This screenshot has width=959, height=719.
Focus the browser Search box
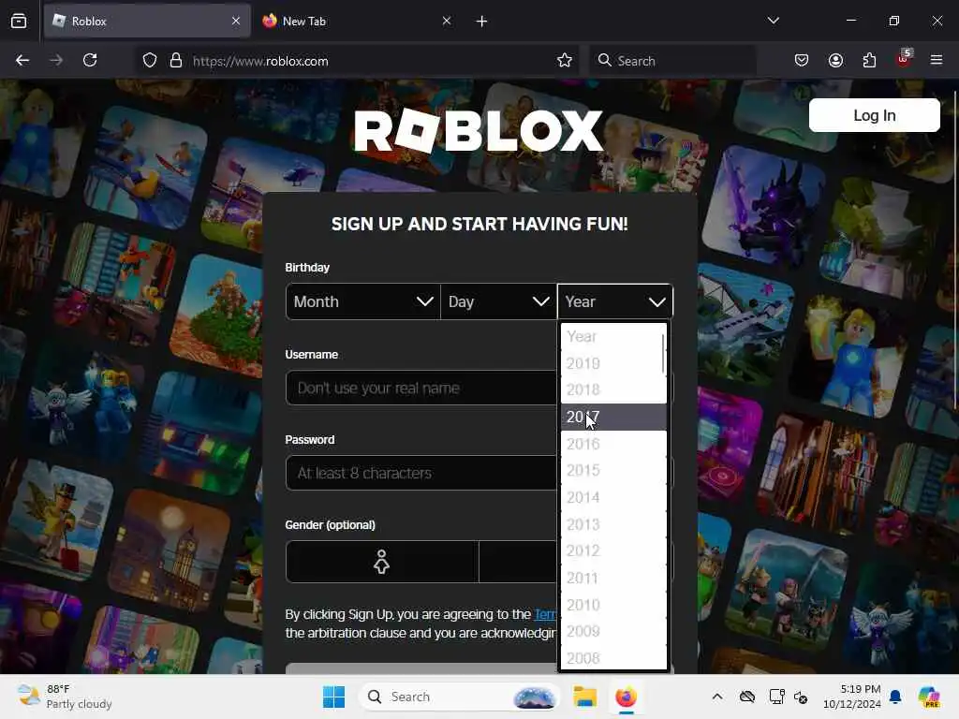click(x=672, y=61)
